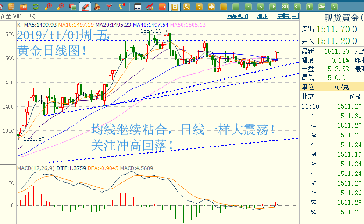
Task: Click the red funnel filter icon
Action: coord(110,7)
